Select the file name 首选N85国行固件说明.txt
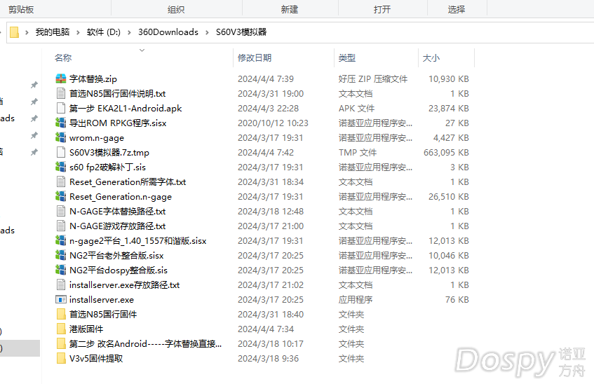Viewport: 594px width, 384px height. click(117, 93)
